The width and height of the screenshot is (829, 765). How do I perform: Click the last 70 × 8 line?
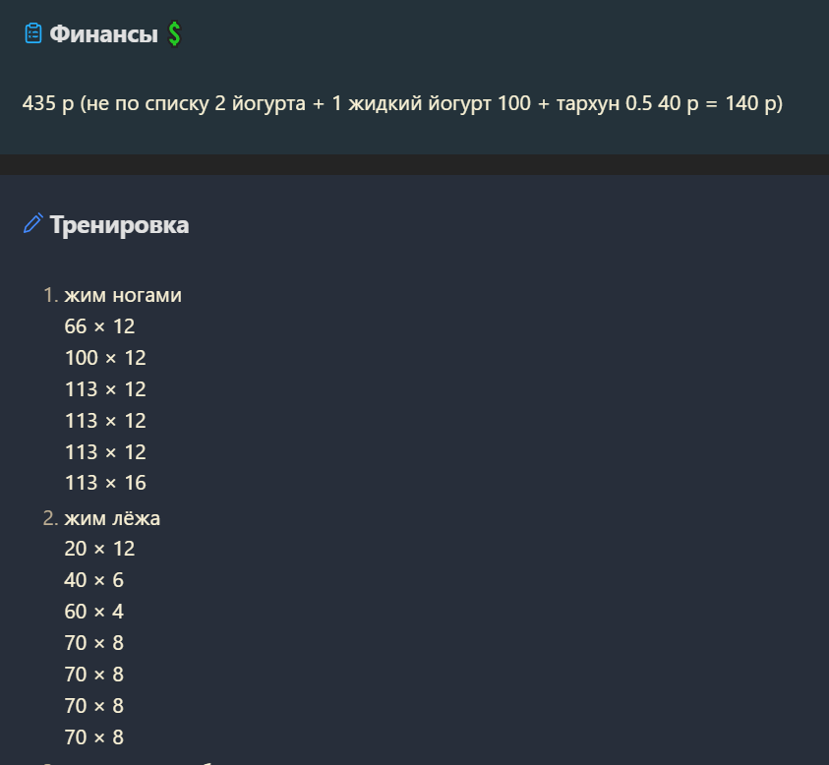coord(93,737)
